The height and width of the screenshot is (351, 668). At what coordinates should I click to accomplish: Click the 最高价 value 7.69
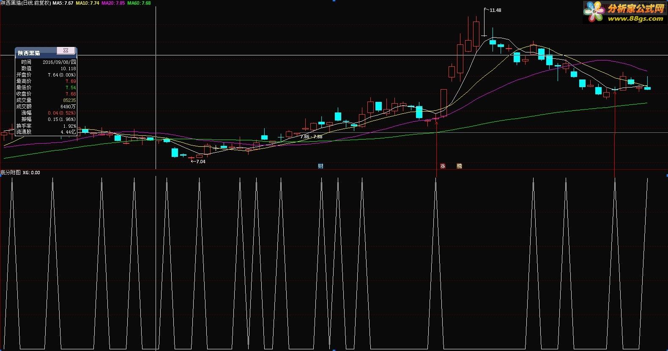[71, 81]
